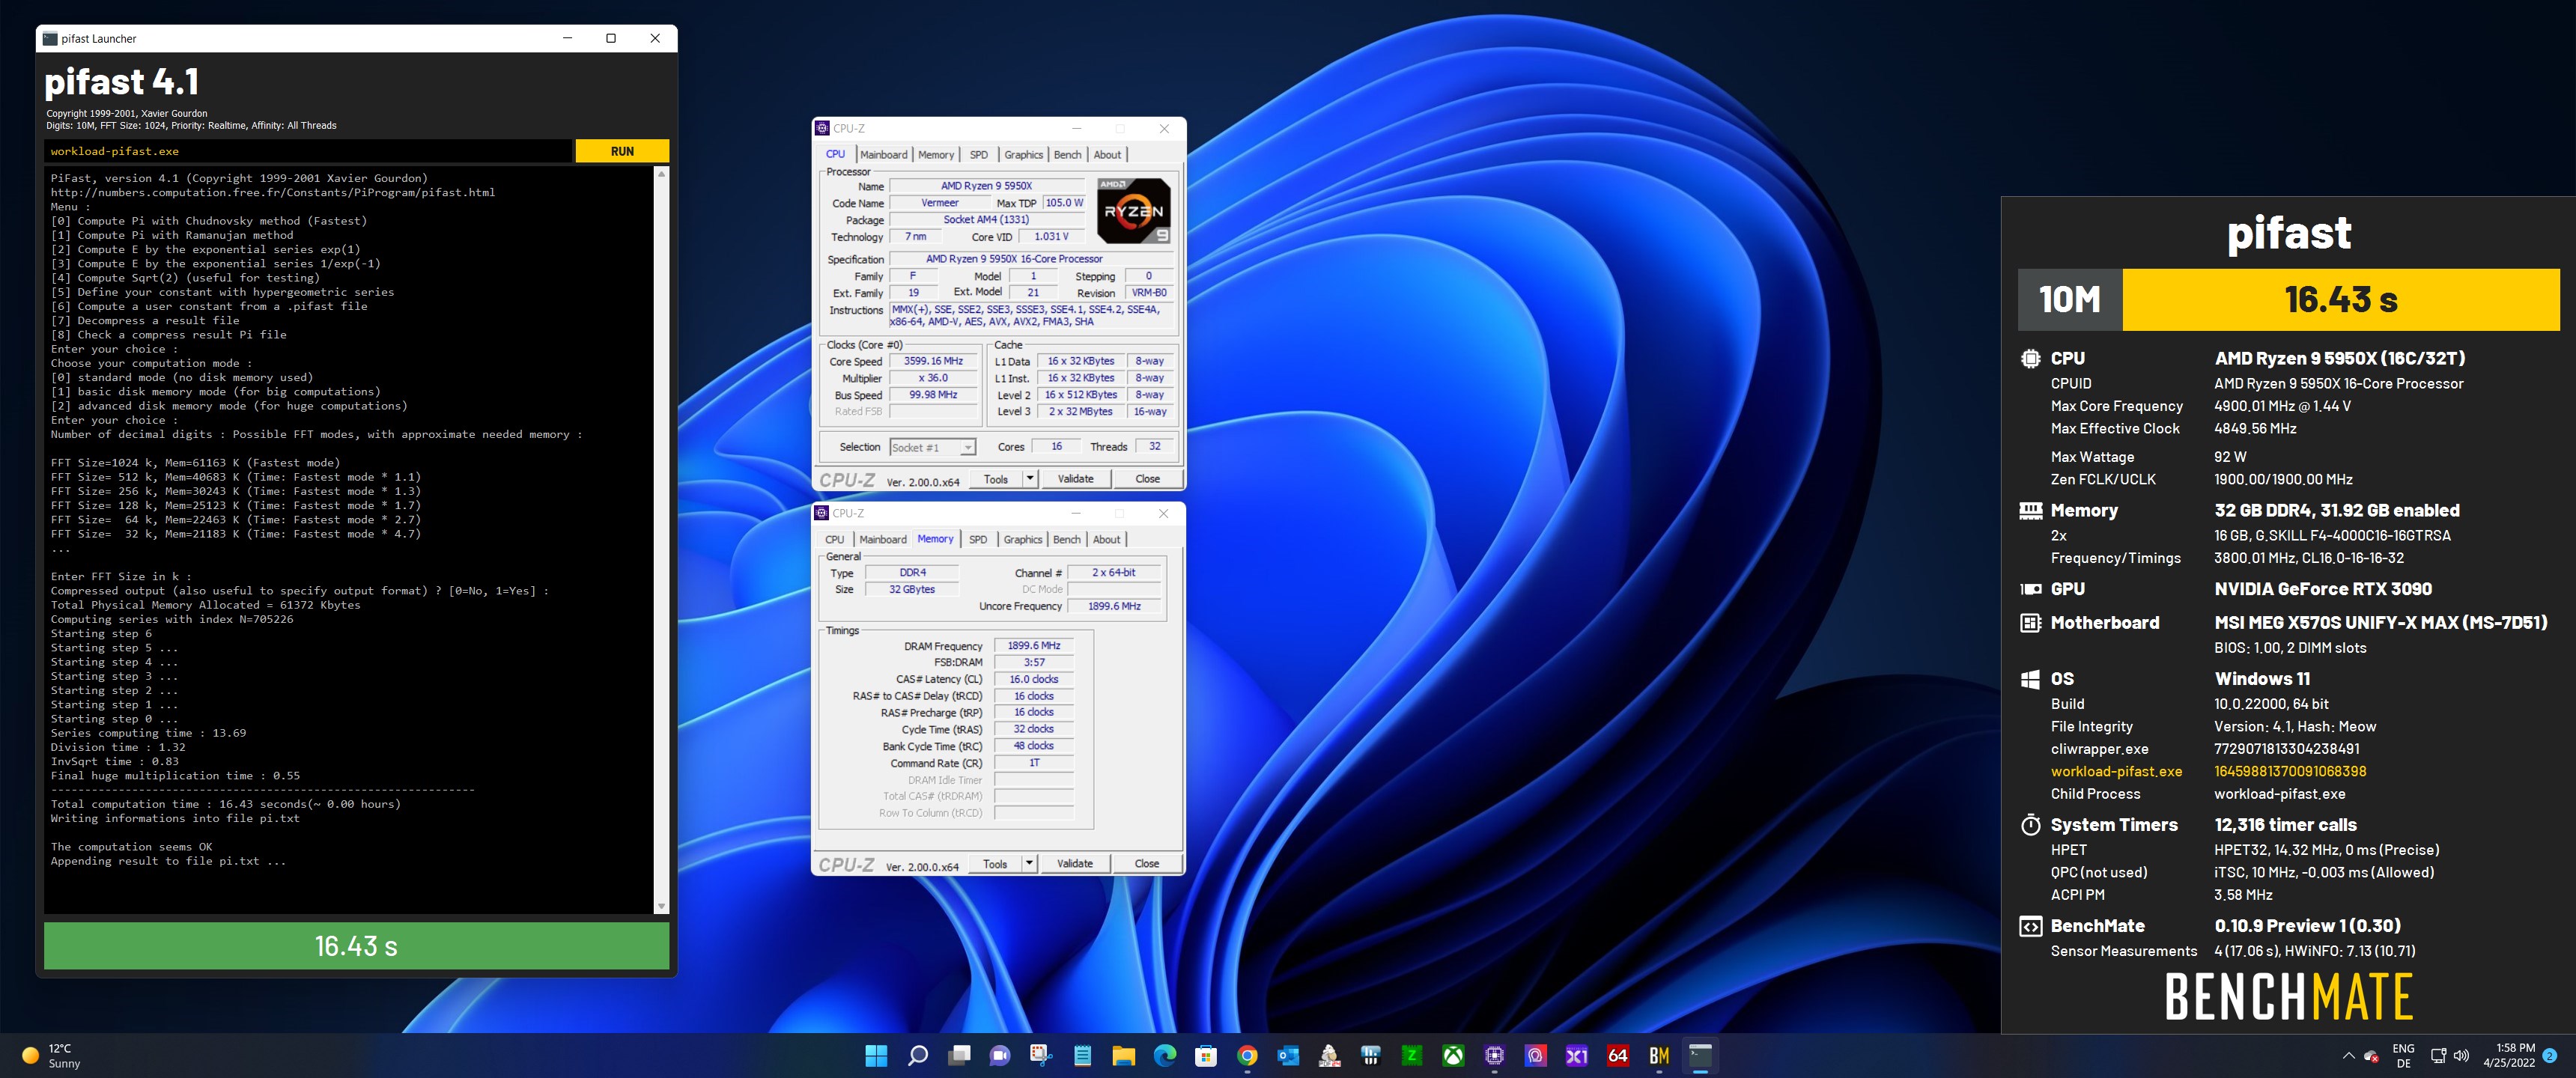Open Bench tab in bottom CPU-Z window
Screen dimensions: 2576x1078
1066,539
